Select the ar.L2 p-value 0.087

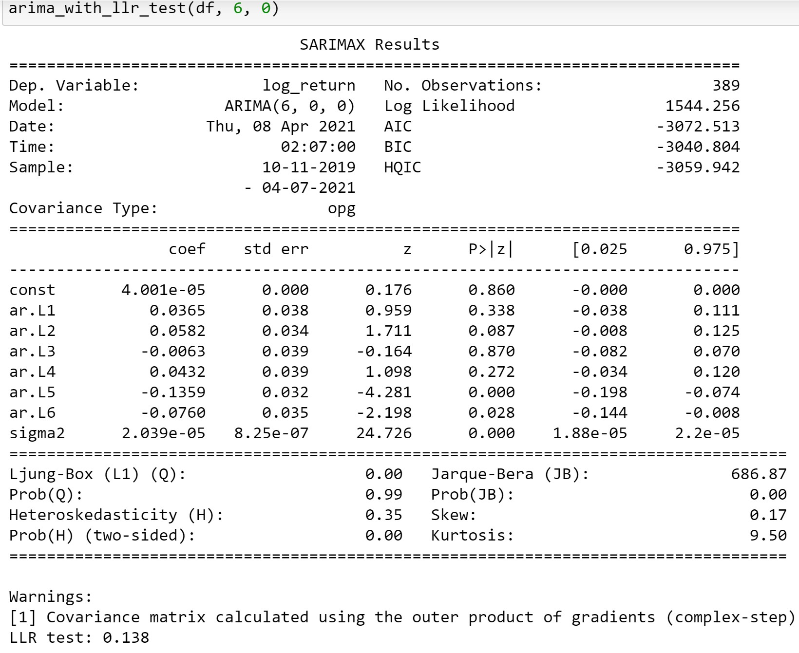(492, 331)
